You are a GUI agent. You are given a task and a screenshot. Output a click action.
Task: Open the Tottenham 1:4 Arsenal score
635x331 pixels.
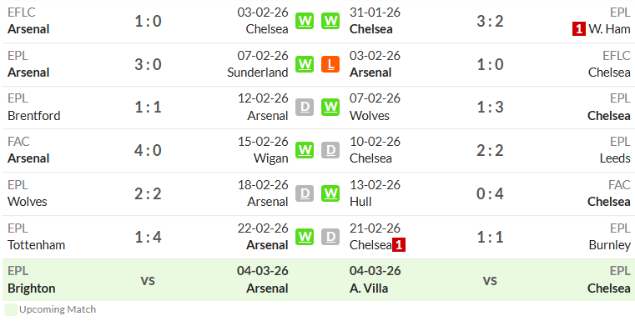(x=148, y=237)
